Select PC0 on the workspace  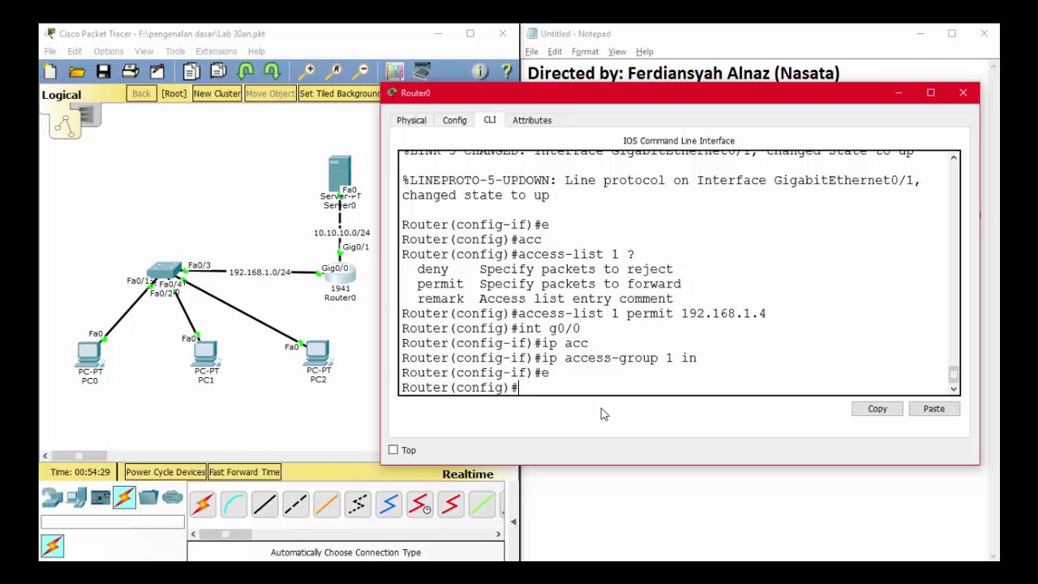click(89, 354)
